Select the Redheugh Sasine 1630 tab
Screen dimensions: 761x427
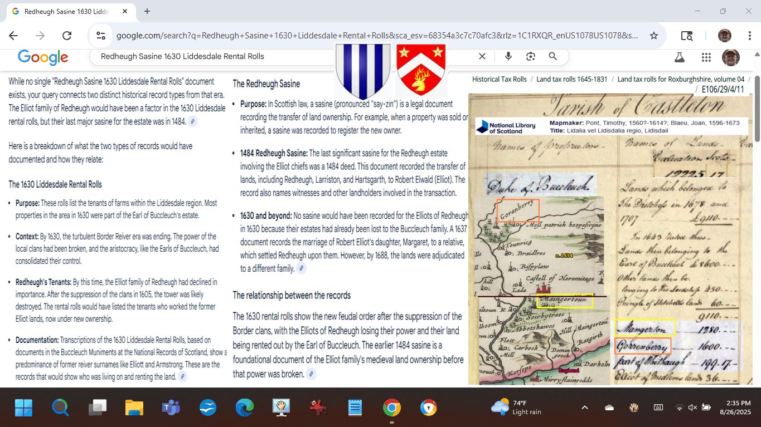click(x=66, y=12)
